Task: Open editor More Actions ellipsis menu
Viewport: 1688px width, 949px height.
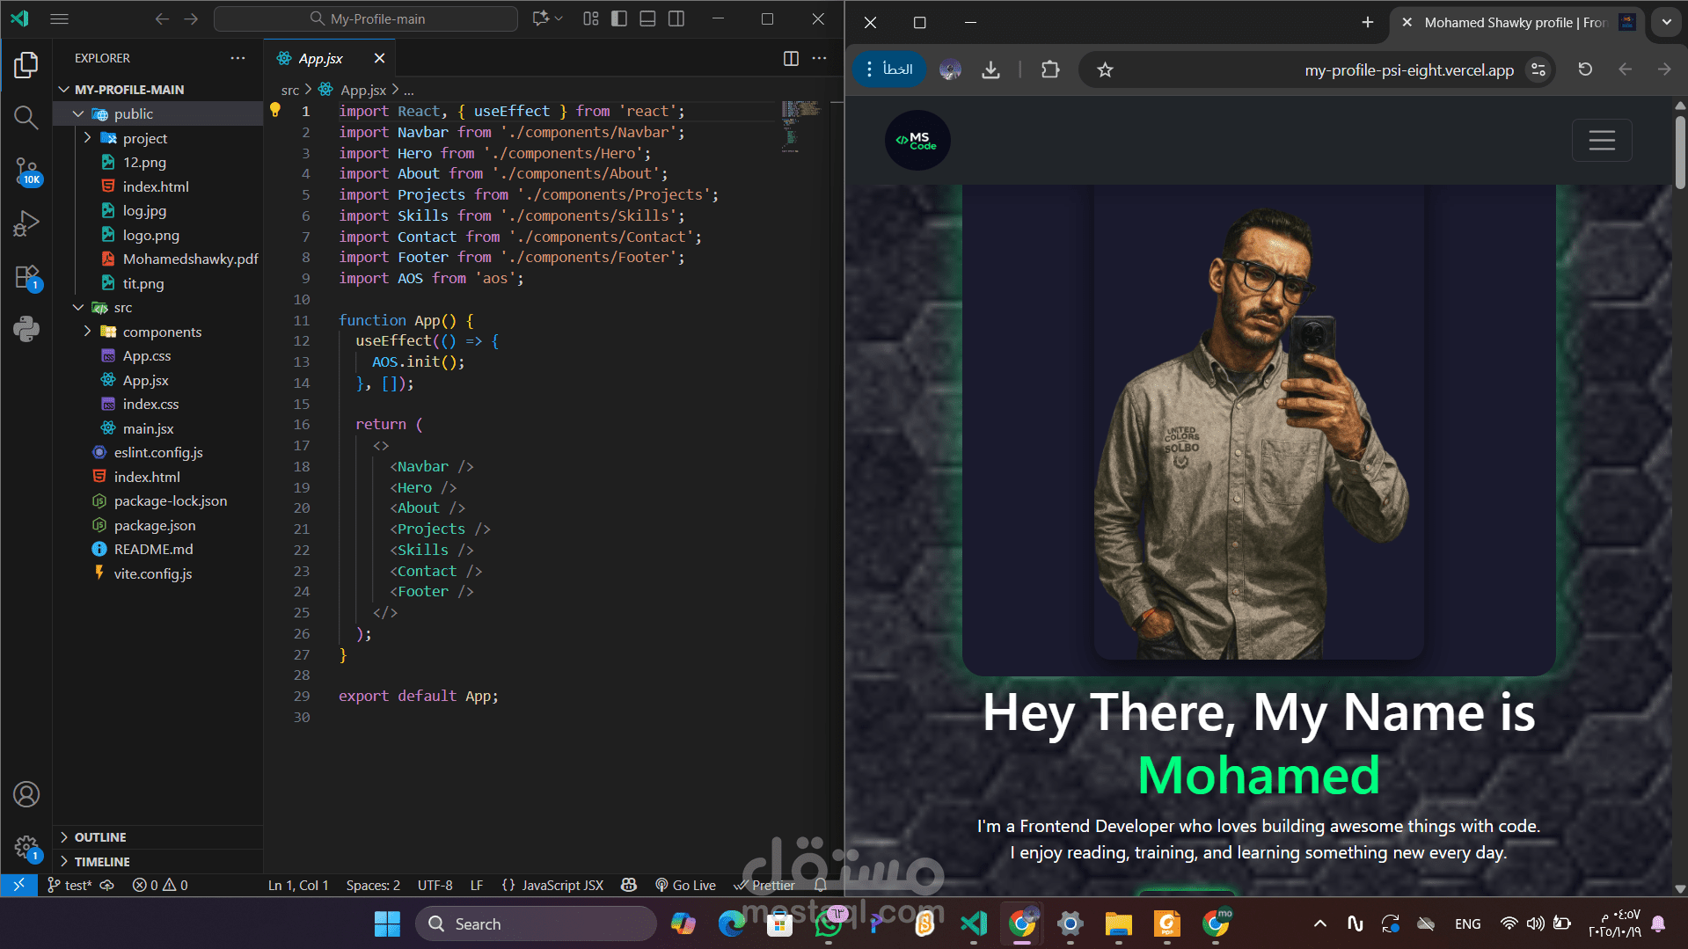Action: point(819,58)
